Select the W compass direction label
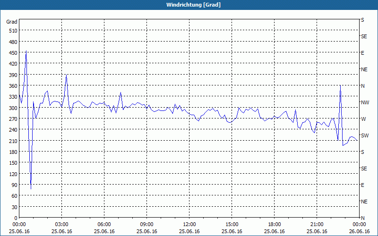 click(363, 119)
